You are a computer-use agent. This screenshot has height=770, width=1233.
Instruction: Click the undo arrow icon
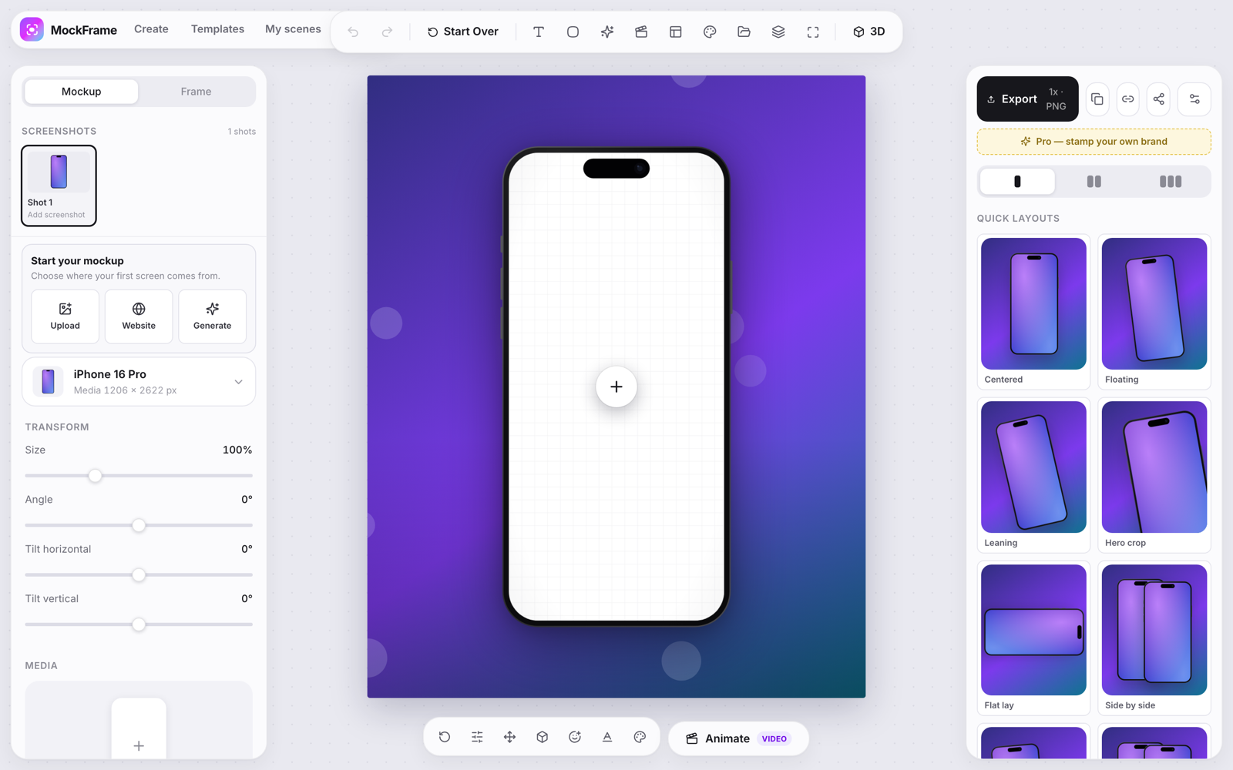coord(353,32)
